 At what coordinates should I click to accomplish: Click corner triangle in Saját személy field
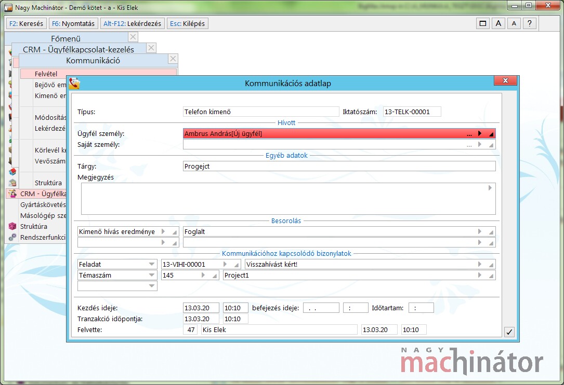point(491,145)
